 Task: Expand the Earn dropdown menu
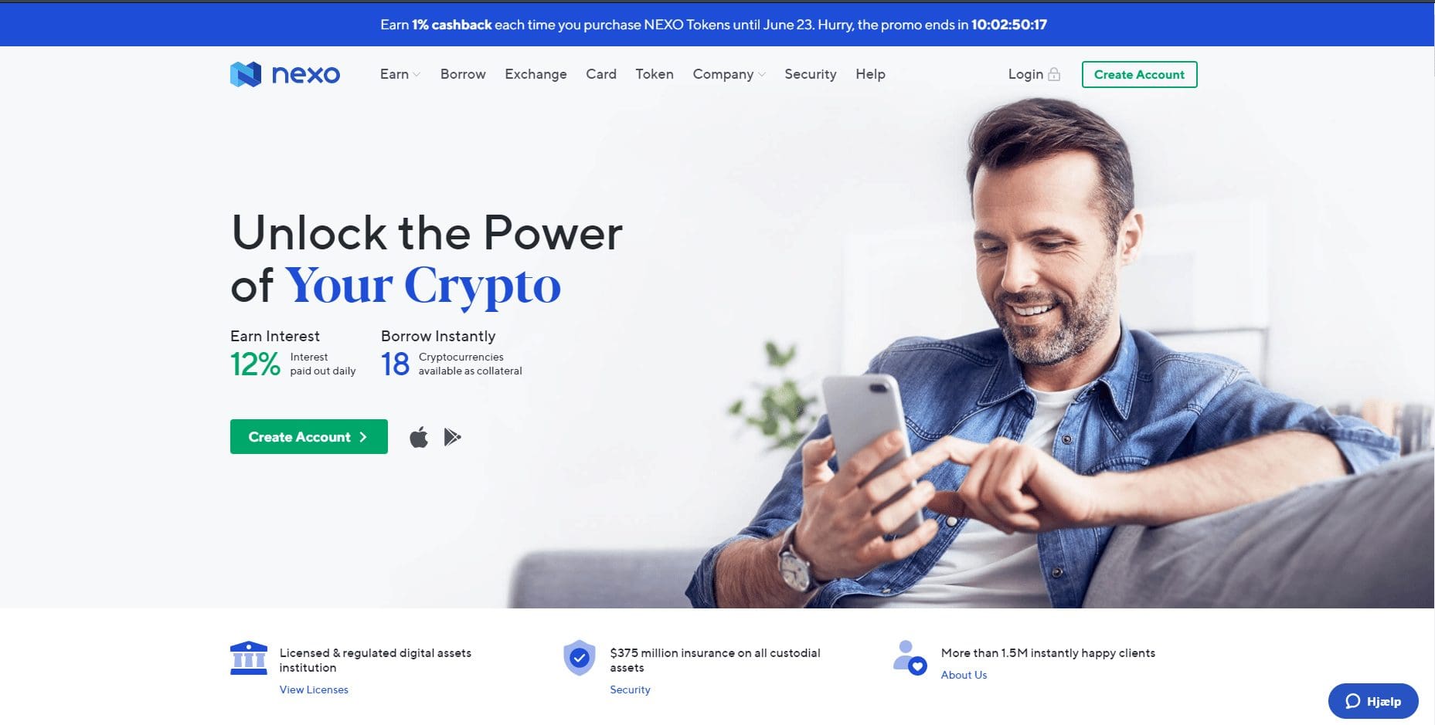tap(400, 74)
